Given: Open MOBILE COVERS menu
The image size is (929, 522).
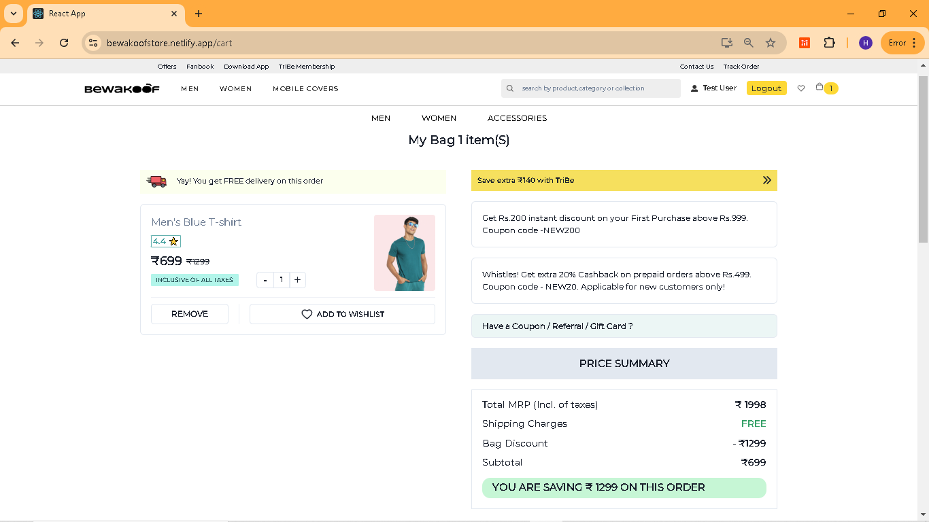Looking at the screenshot, I should pos(305,89).
